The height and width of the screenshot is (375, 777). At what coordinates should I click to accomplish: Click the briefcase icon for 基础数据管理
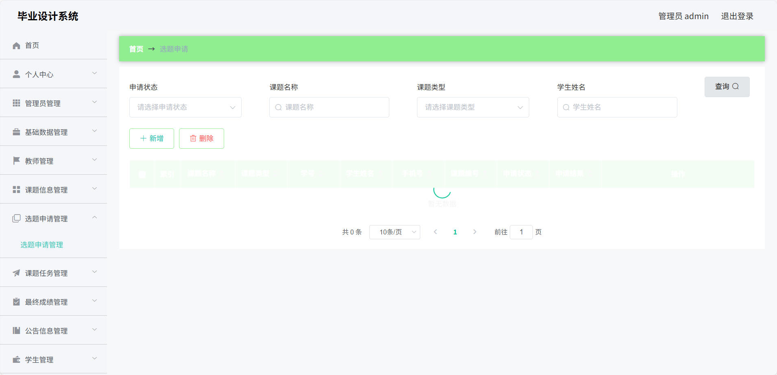(x=16, y=132)
